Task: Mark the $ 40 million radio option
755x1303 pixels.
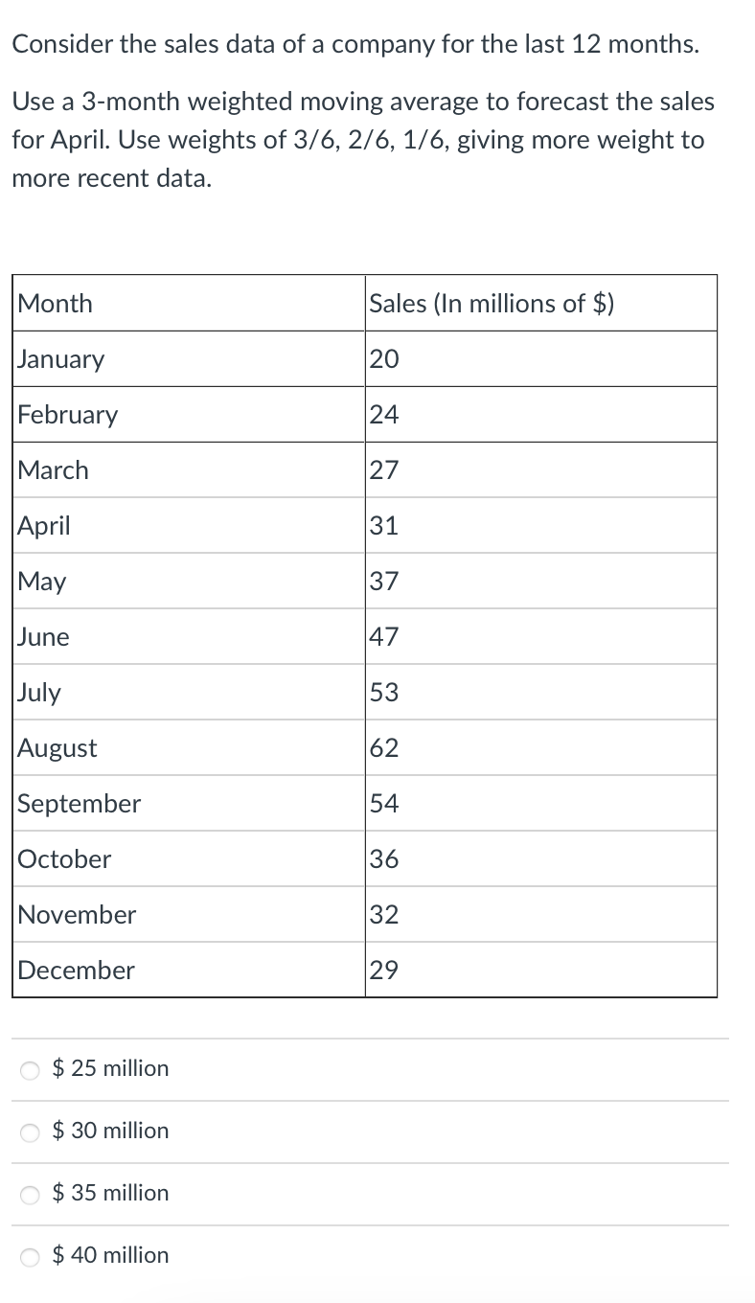Action: pyautogui.click(x=32, y=1257)
